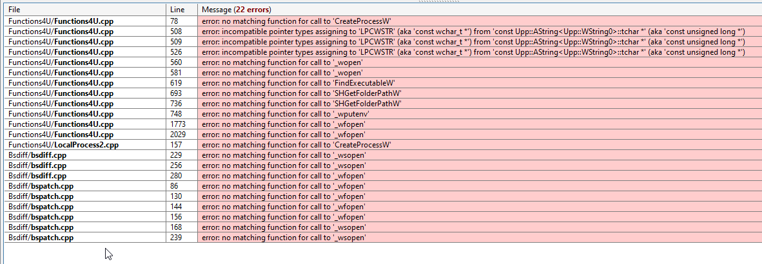
Task: Select the File column header
Action: 86,10
